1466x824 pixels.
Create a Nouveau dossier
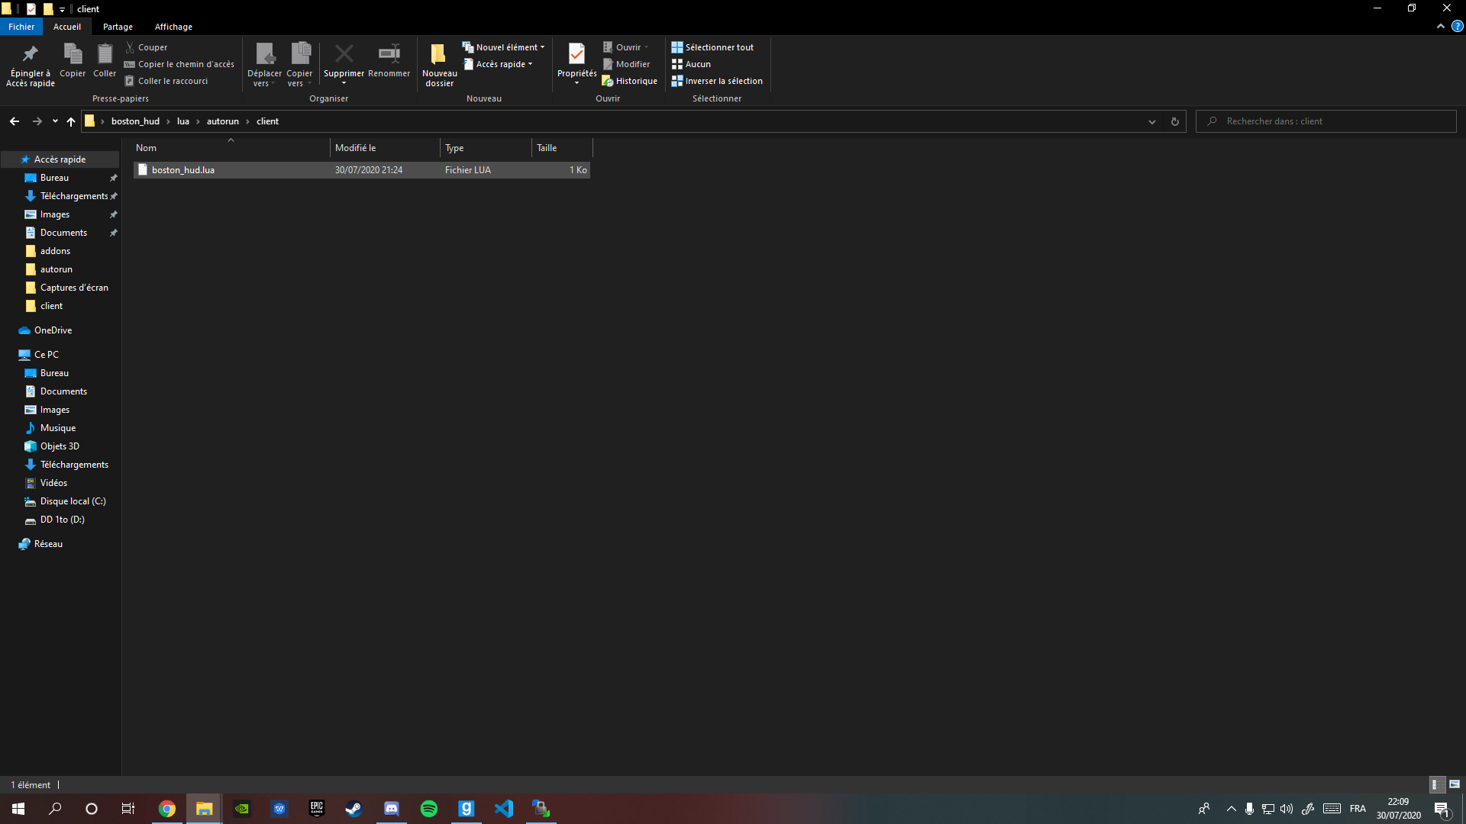(440, 65)
